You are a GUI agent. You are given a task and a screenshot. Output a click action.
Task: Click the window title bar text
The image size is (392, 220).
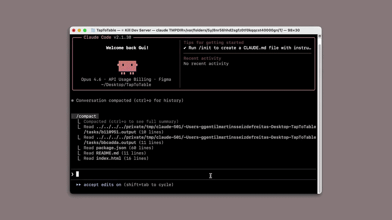tap(198, 30)
